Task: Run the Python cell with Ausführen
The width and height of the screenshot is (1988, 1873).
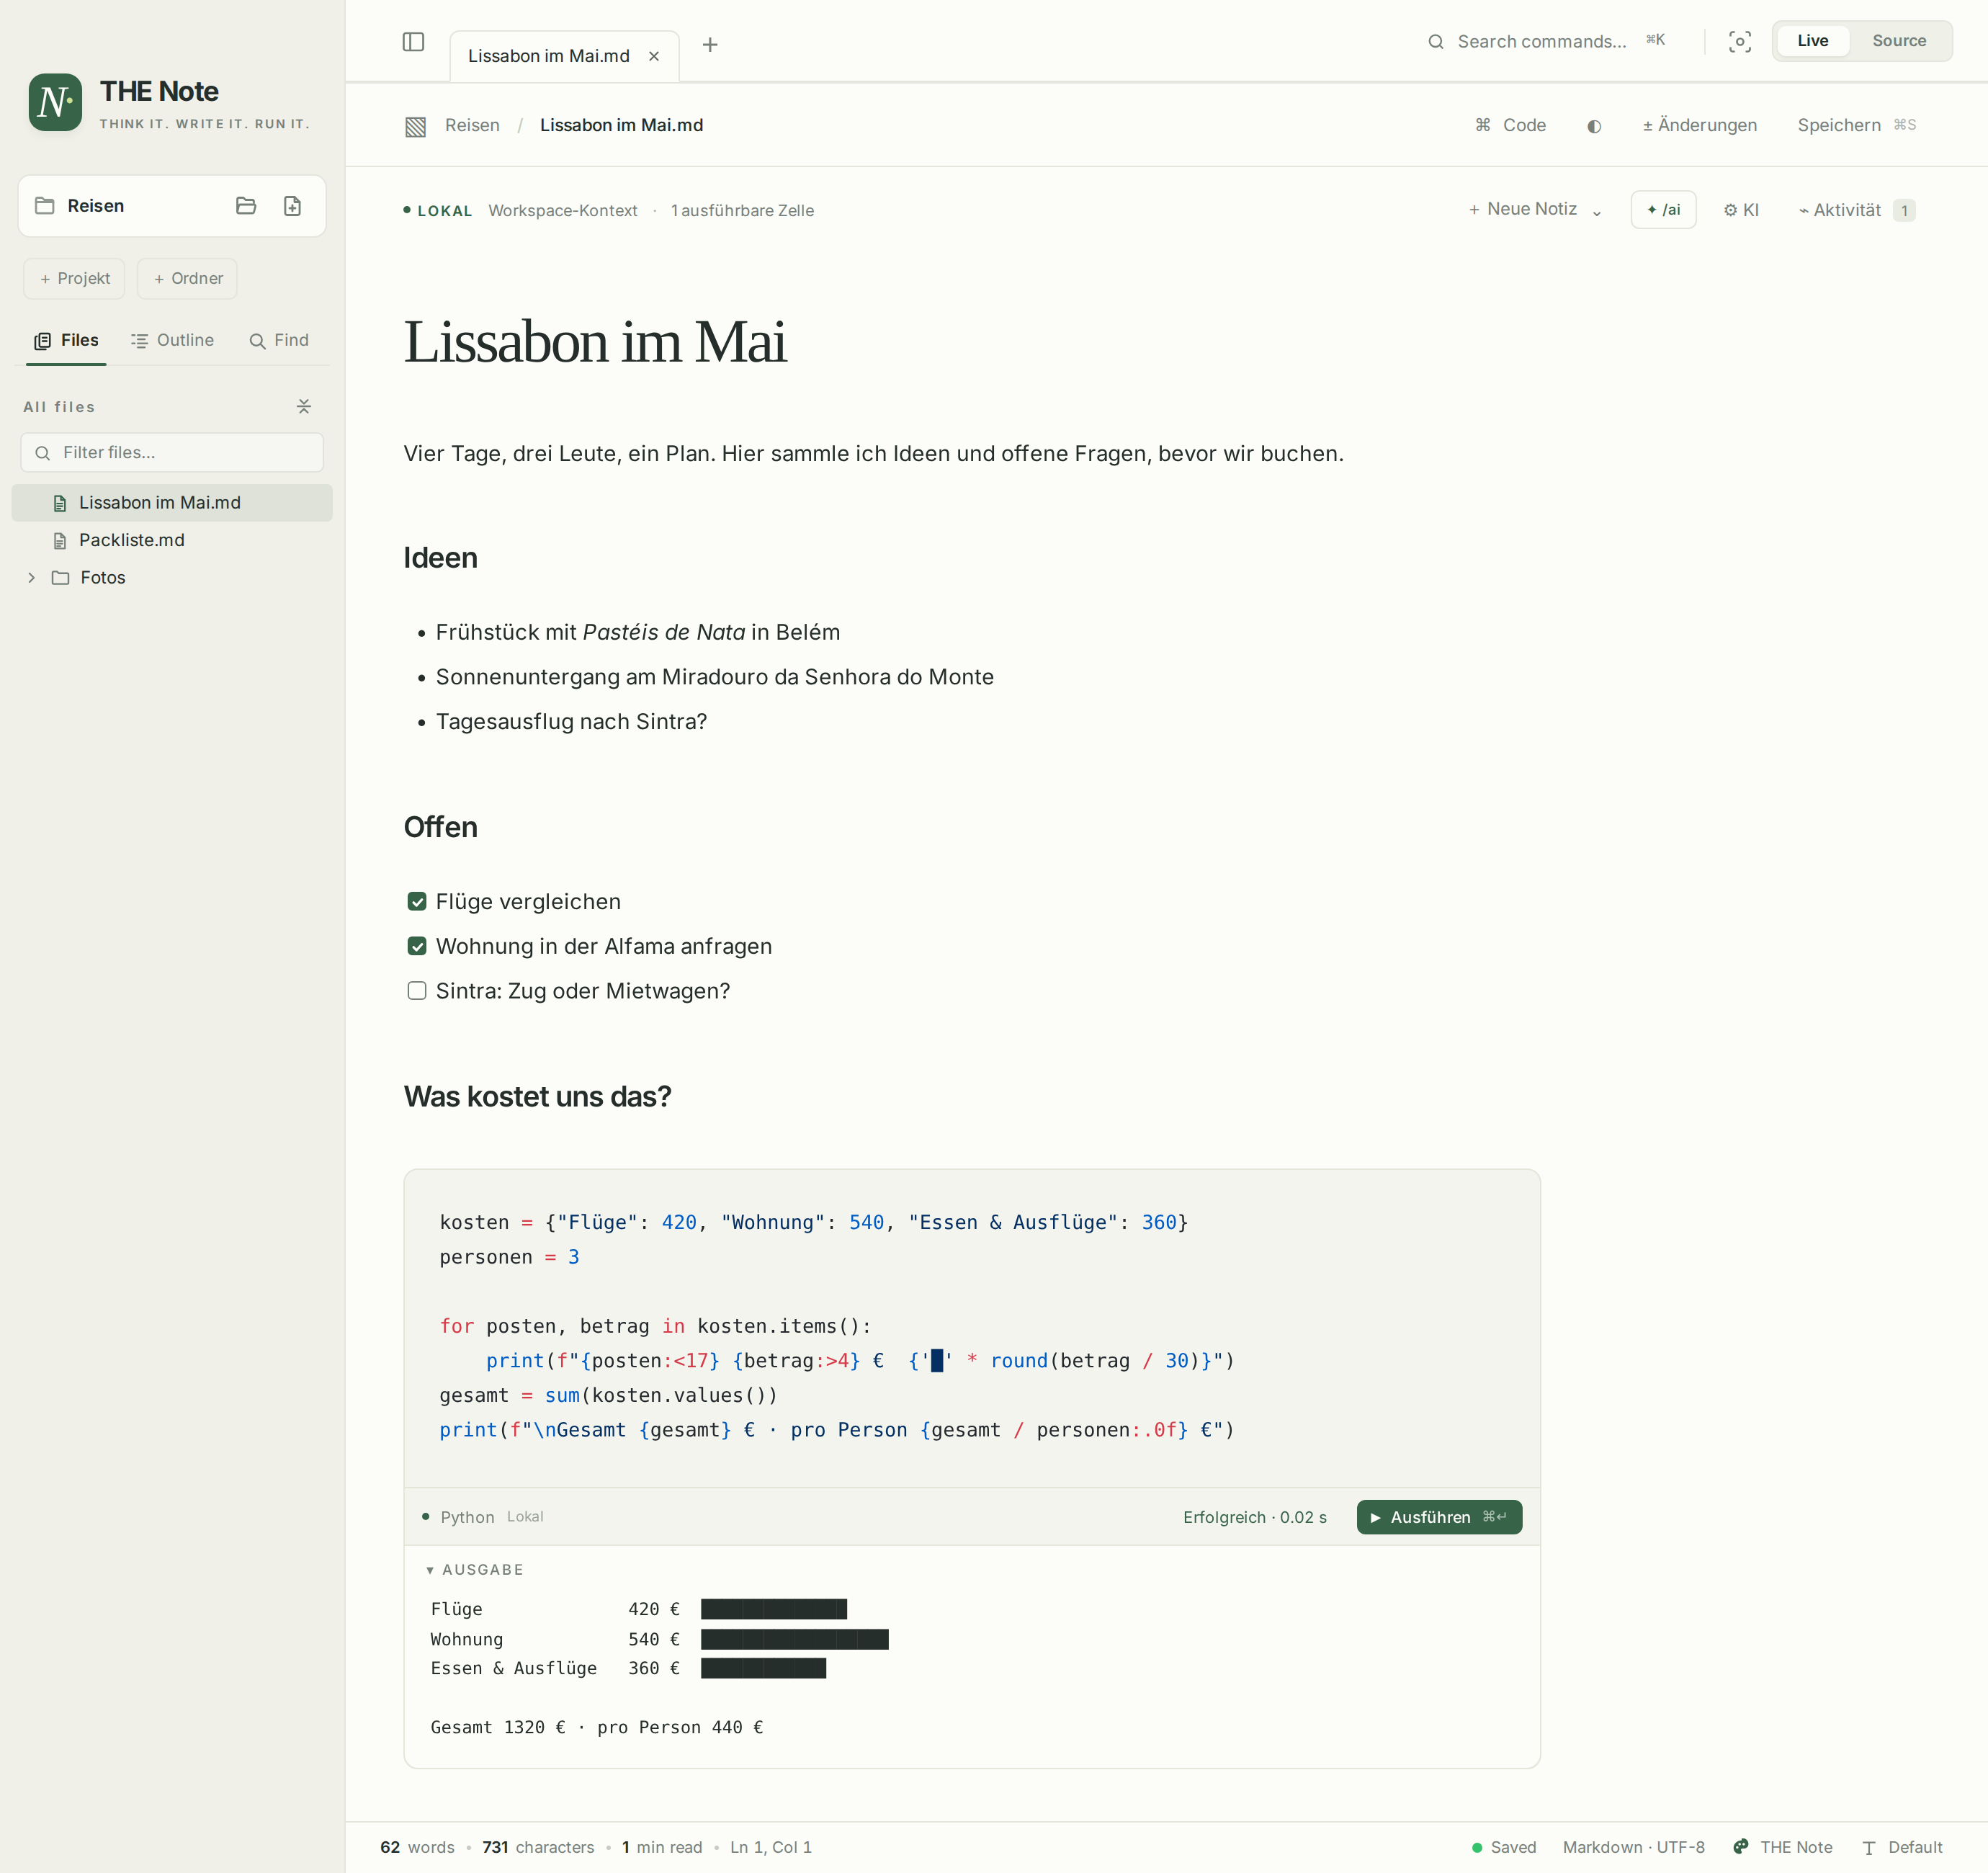Action: [x=1439, y=1517]
